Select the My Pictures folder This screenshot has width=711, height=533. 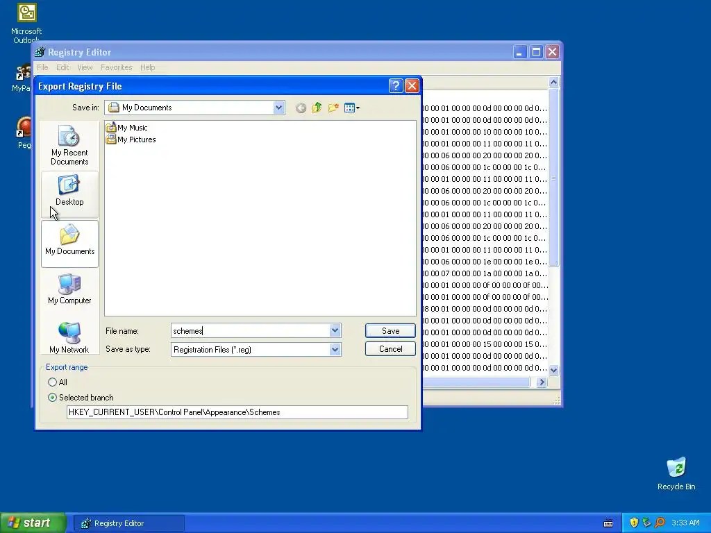tap(131, 139)
